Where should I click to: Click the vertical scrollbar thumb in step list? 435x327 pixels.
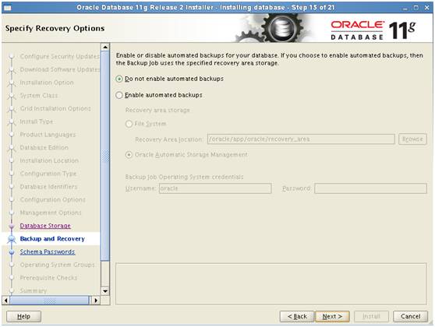click(105, 156)
